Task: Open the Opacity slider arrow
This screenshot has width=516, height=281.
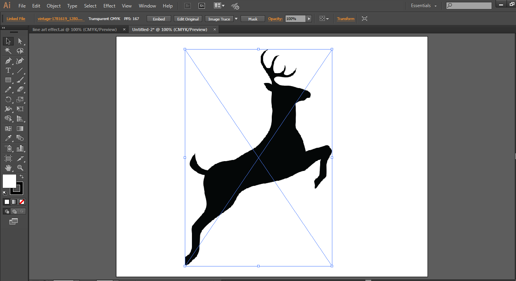Action: [x=309, y=19]
